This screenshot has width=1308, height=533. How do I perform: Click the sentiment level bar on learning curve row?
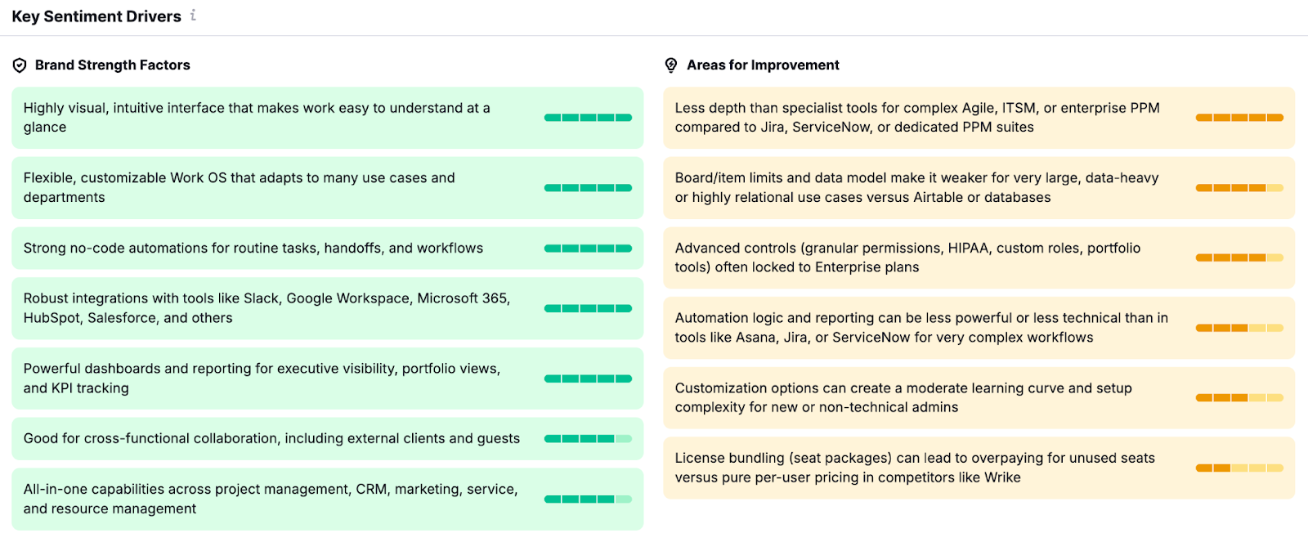click(1239, 397)
